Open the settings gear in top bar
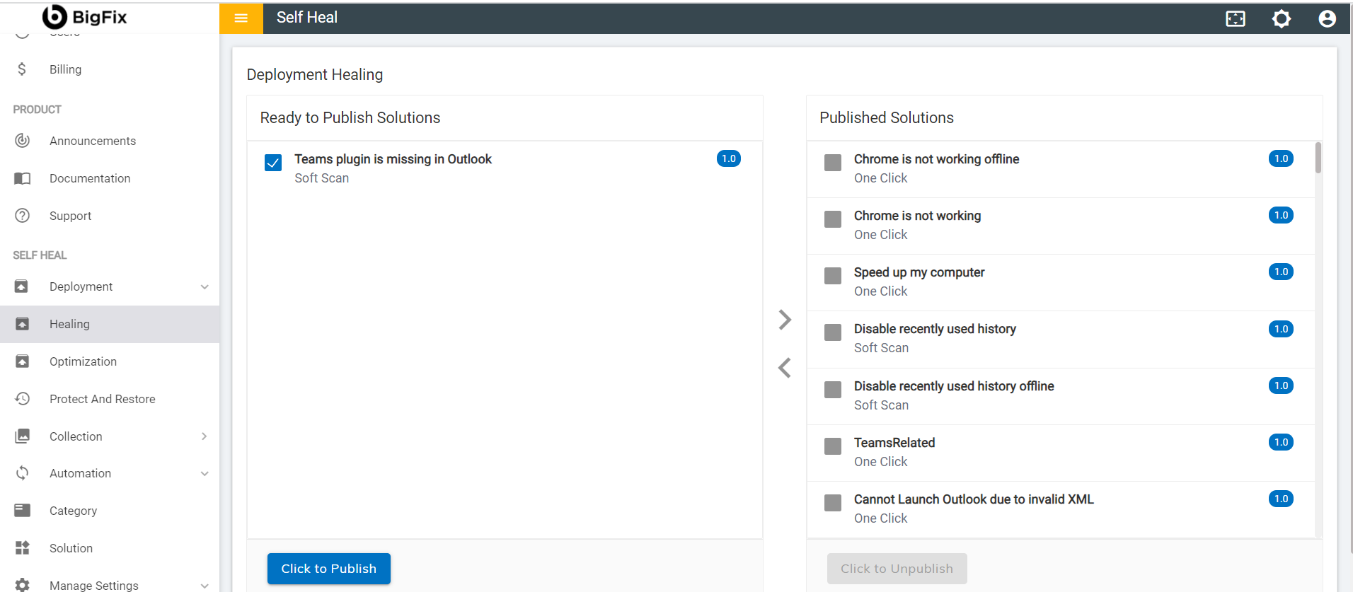 click(x=1282, y=18)
